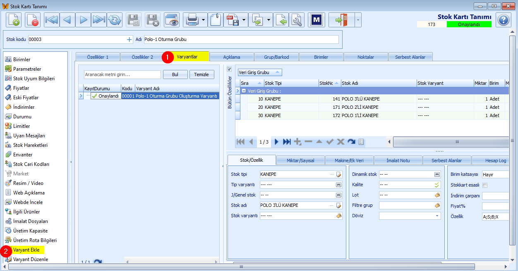This screenshot has width=518, height=271.
Task: Open Serbest Alanlar top tab
Action: click(x=410, y=57)
